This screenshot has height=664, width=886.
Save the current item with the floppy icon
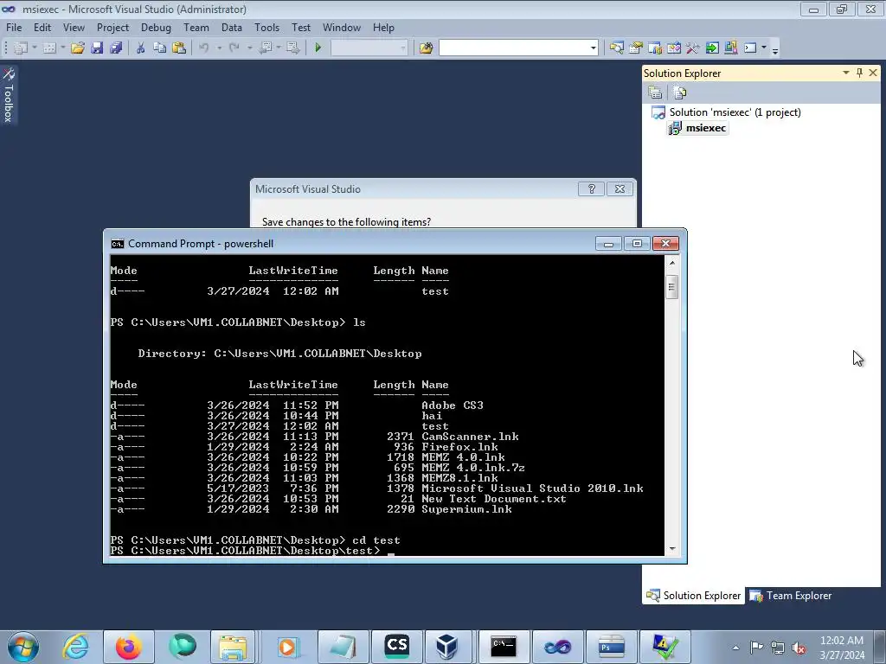coord(97,48)
